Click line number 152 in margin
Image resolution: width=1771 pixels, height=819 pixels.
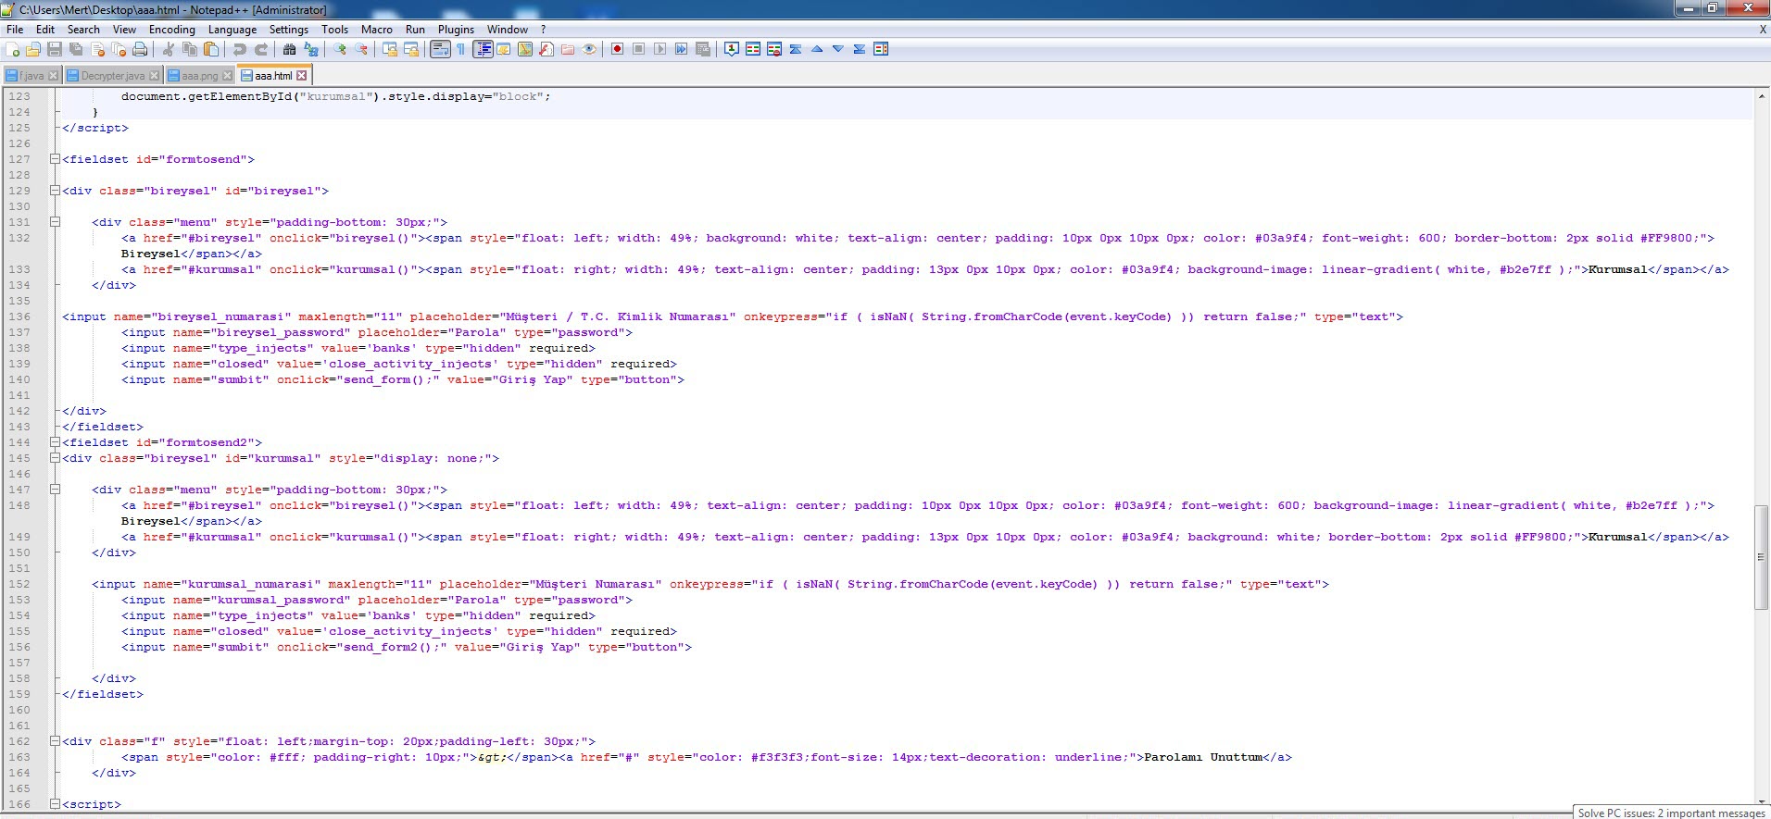(x=19, y=584)
